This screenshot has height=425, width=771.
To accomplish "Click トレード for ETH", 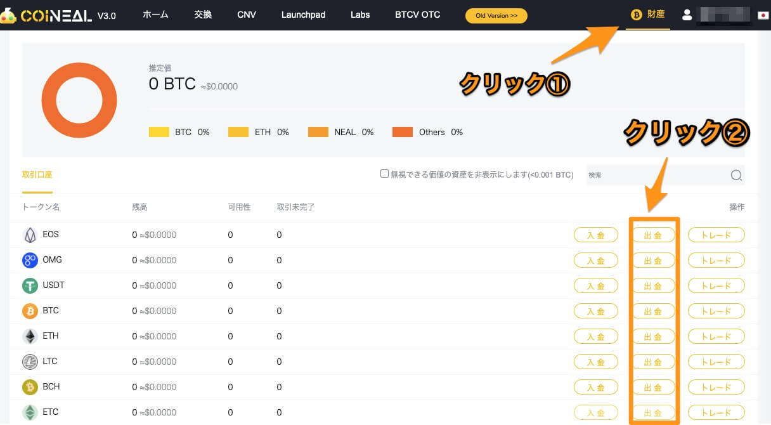I will point(716,336).
